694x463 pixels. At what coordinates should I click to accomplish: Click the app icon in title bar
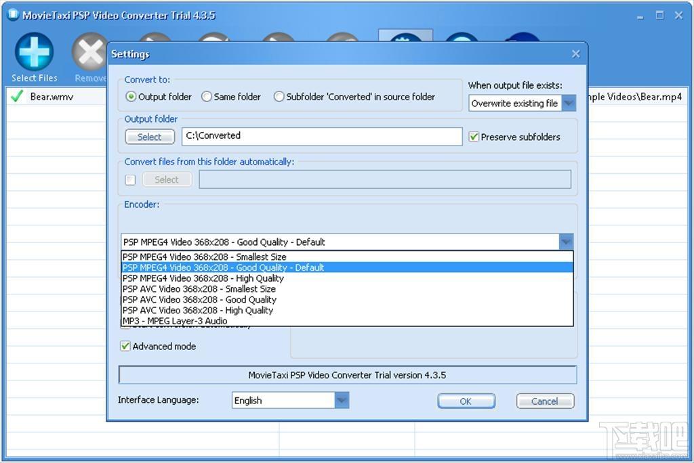(x=14, y=15)
